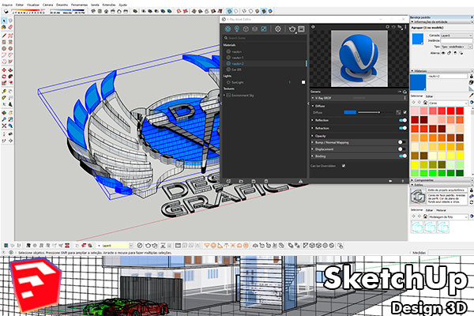The height and width of the screenshot is (316, 474).
Task: Uncheck Can be Overridden checkbox
Action: click(x=344, y=166)
